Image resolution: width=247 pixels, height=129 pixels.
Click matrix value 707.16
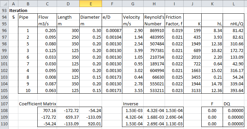tap(47, 110)
